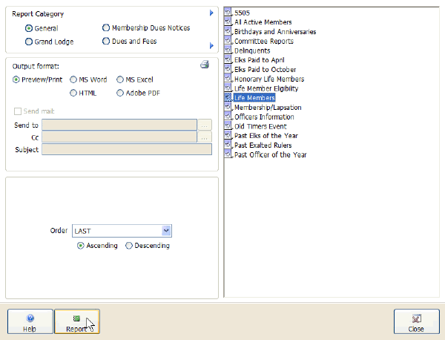This screenshot has height=340, width=445.
Task: Click the icon beside Committee Reports
Action: (228, 42)
